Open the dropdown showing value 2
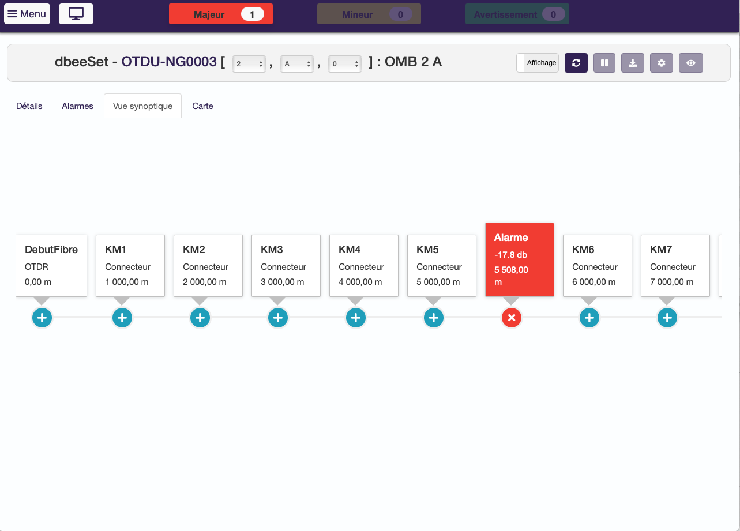 click(x=249, y=64)
